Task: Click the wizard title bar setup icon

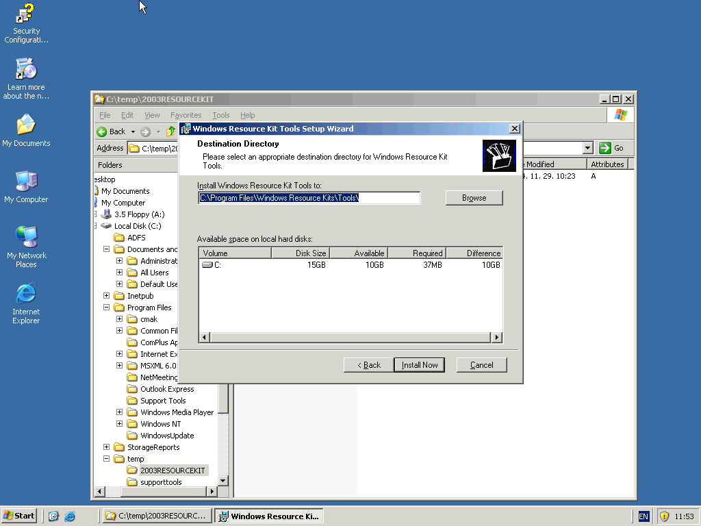Action: pos(185,129)
